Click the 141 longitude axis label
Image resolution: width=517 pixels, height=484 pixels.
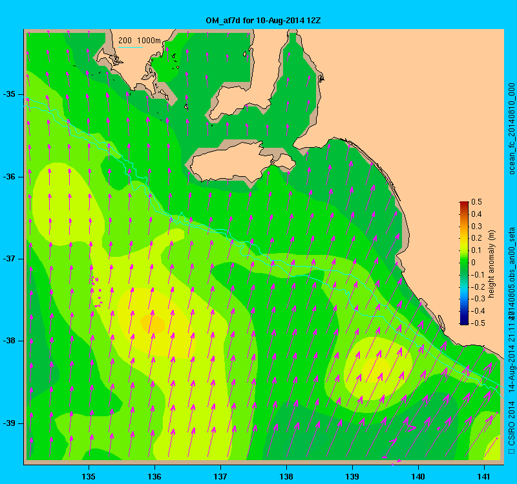pos(484,477)
